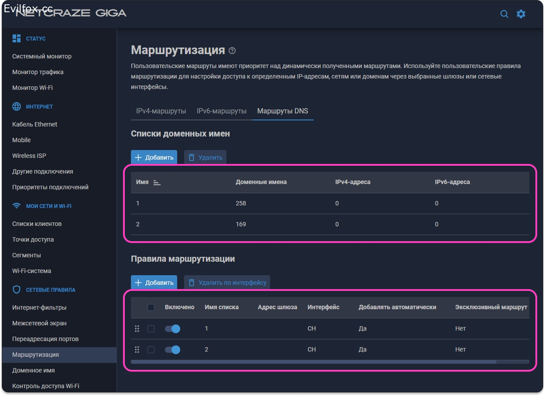
Task: Switch to the IPv4-маршруты tab
Action: coord(161,111)
